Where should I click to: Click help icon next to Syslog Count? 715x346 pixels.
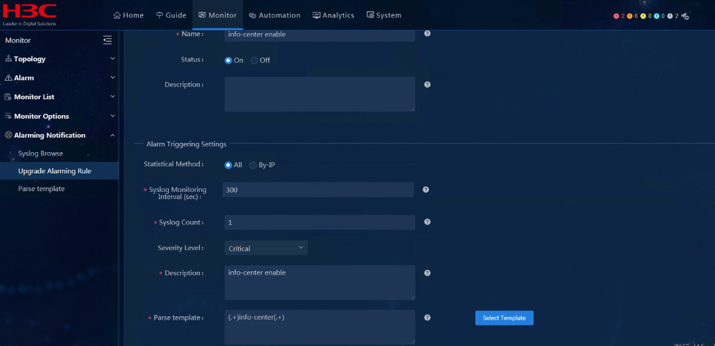point(427,222)
